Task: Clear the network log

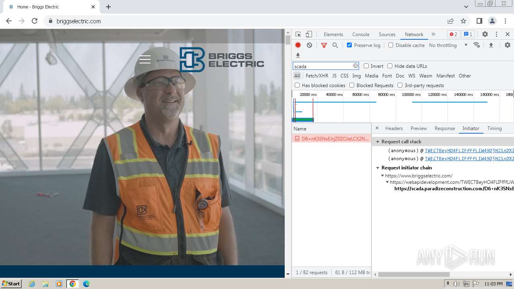Action: [309, 45]
